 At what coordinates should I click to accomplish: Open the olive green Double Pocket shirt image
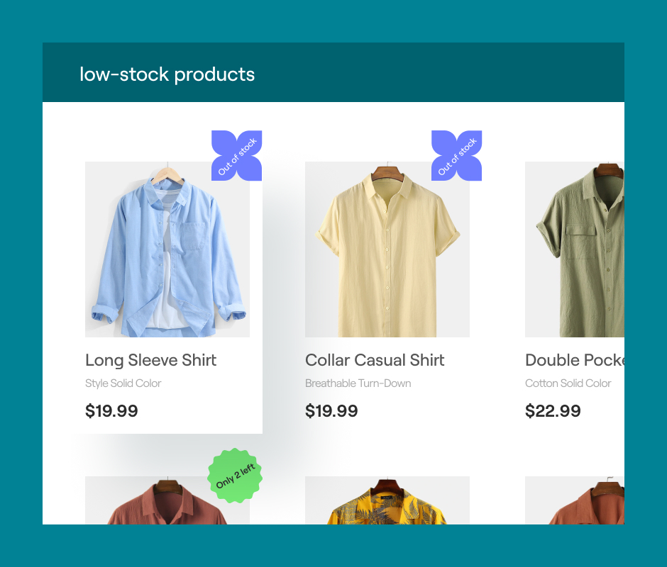click(575, 249)
